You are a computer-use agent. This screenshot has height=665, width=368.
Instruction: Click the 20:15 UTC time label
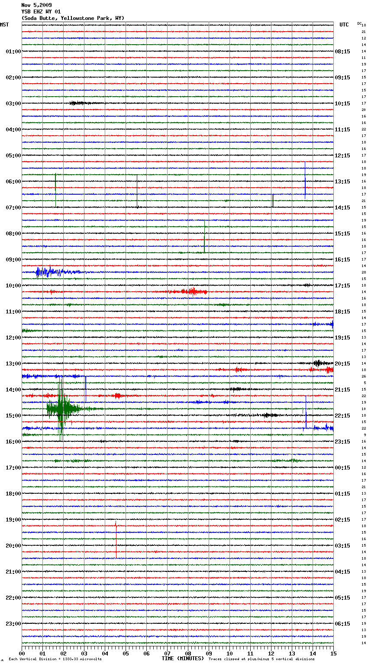342,364
